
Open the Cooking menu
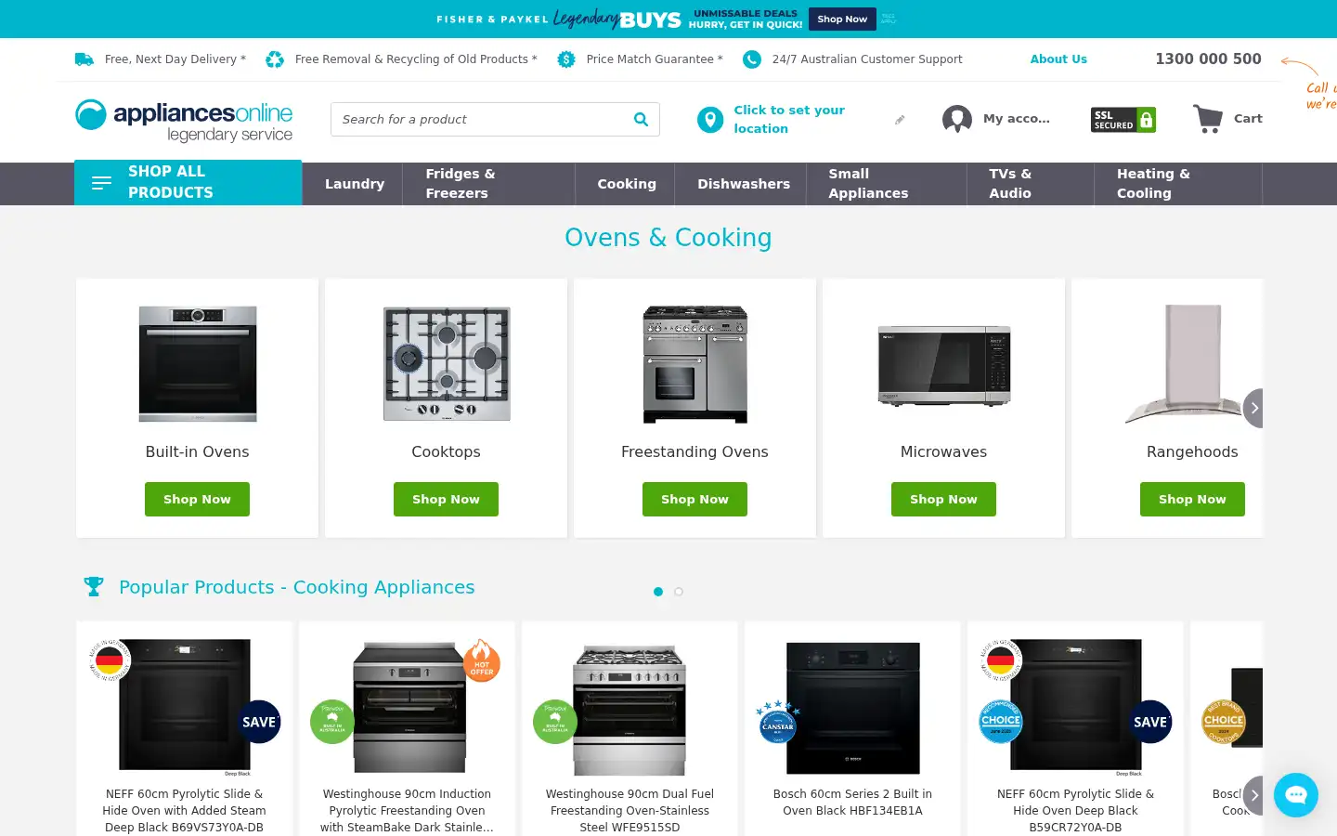(x=627, y=184)
